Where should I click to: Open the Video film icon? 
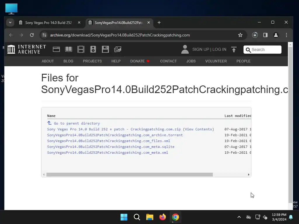coord(81,49)
